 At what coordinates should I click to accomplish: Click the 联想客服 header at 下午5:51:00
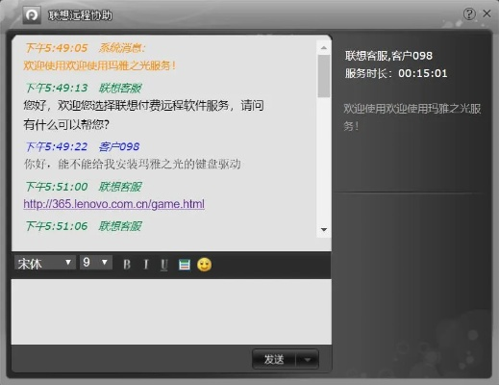[x=83, y=187]
